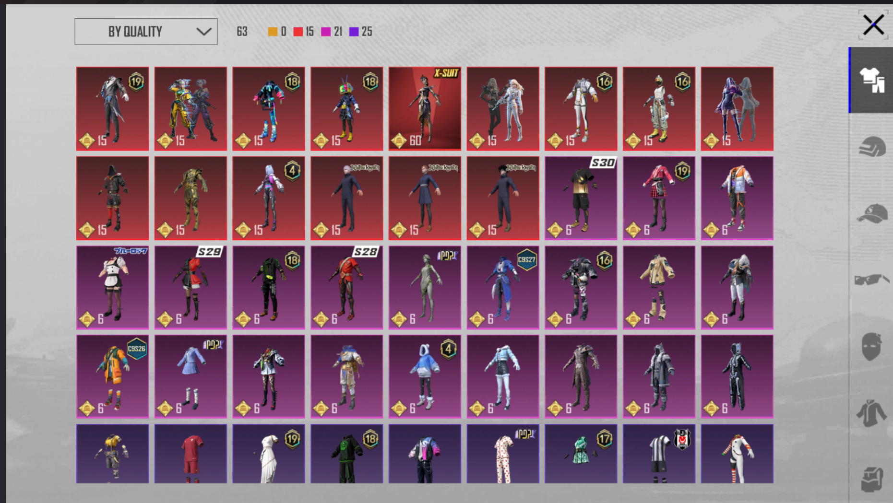
Task: Open the jacket category icon
Action: pyautogui.click(x=871, y=412)
